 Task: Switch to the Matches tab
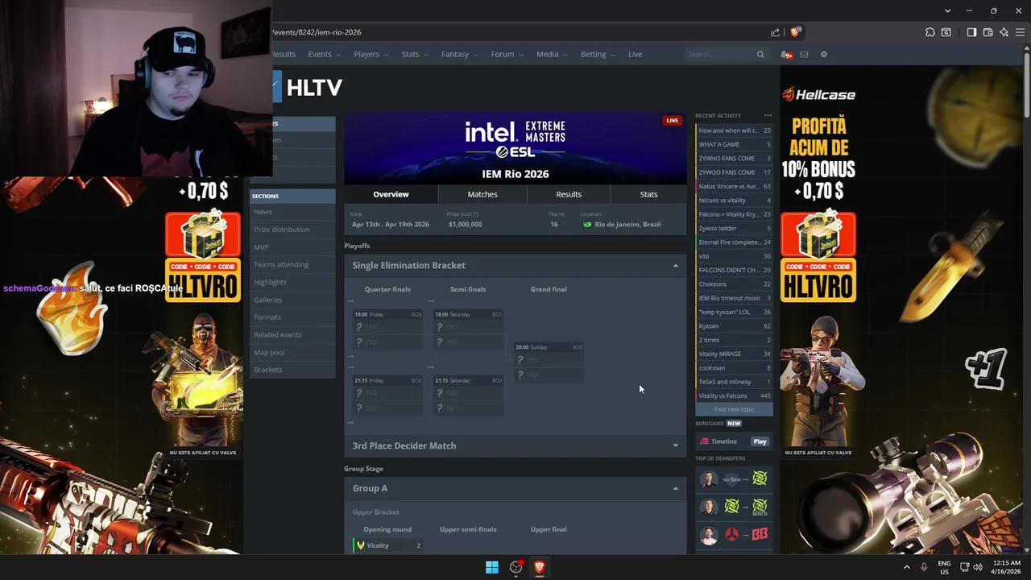pos(482,194)
